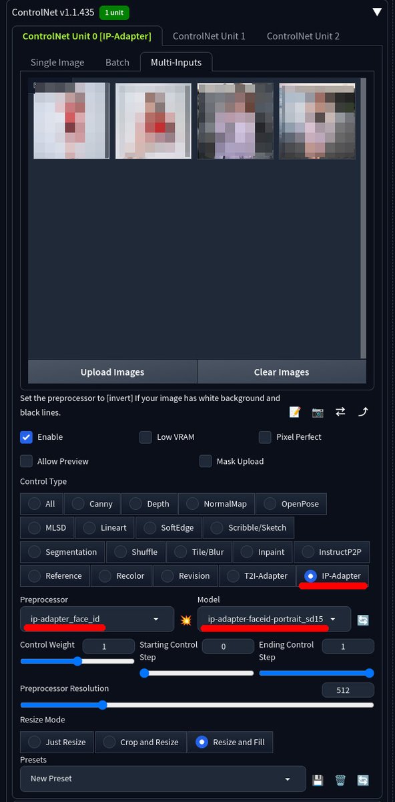
Task: Select the Canny control type
Action: (93, 504)
